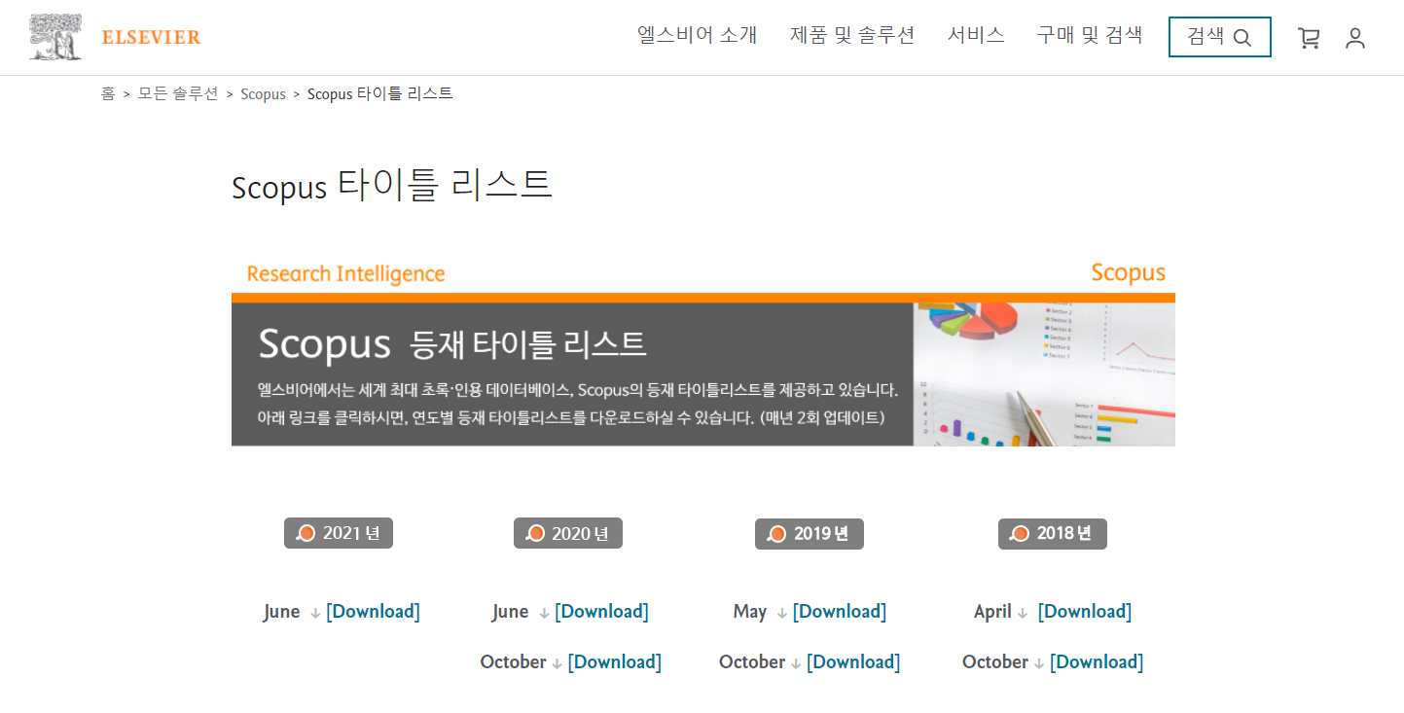1404x713 pixels.
Task: Open the 서비스 menu
Action: point(976,35)
